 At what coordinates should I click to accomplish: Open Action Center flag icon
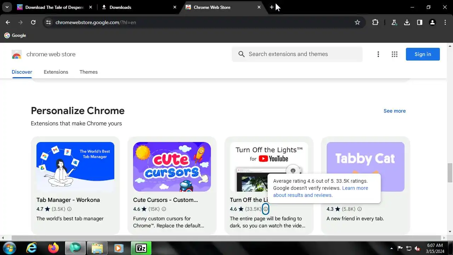coord(400,248)
